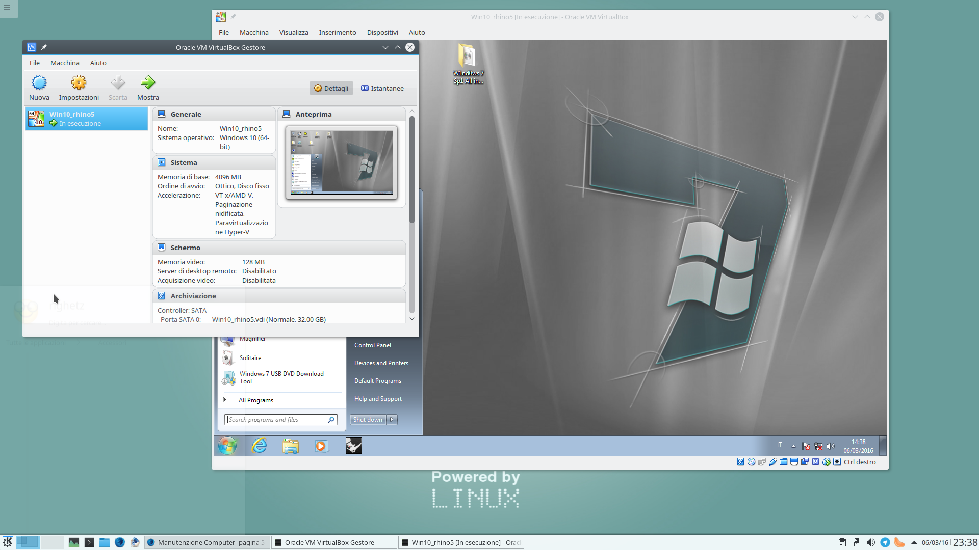Click the keyboard capture arrow status icon
Screen dimensions: 979x550
coord(837,462)
